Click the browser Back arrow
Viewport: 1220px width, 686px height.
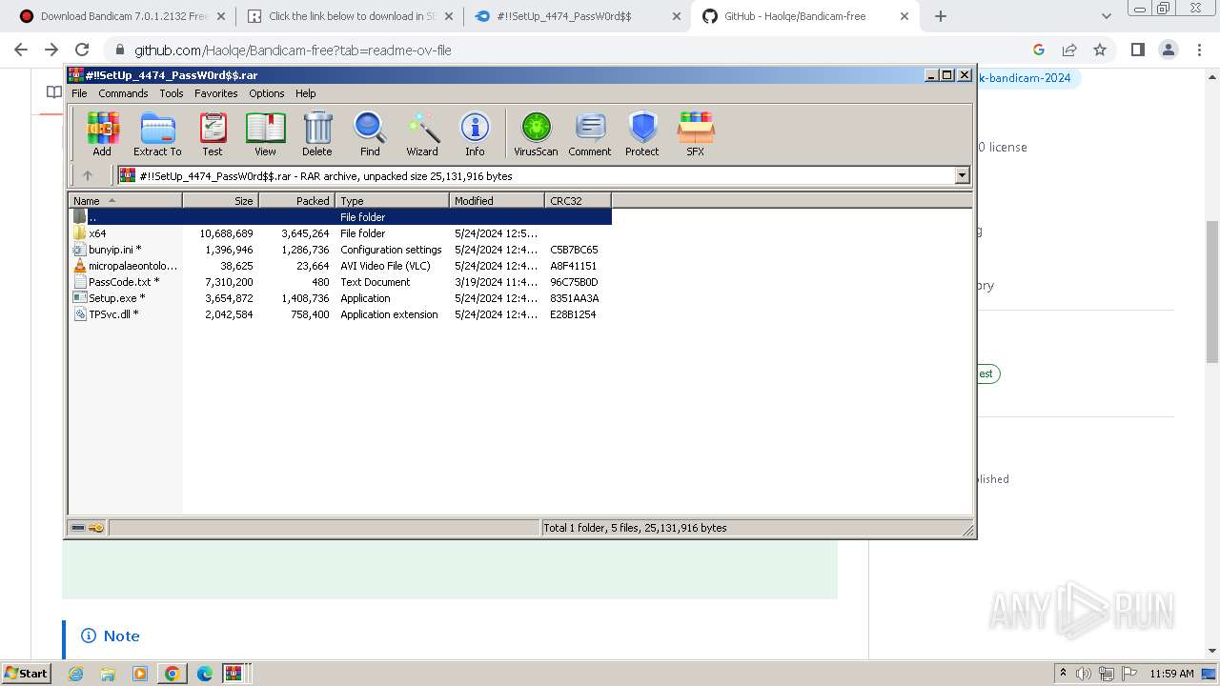click(21, 50)
